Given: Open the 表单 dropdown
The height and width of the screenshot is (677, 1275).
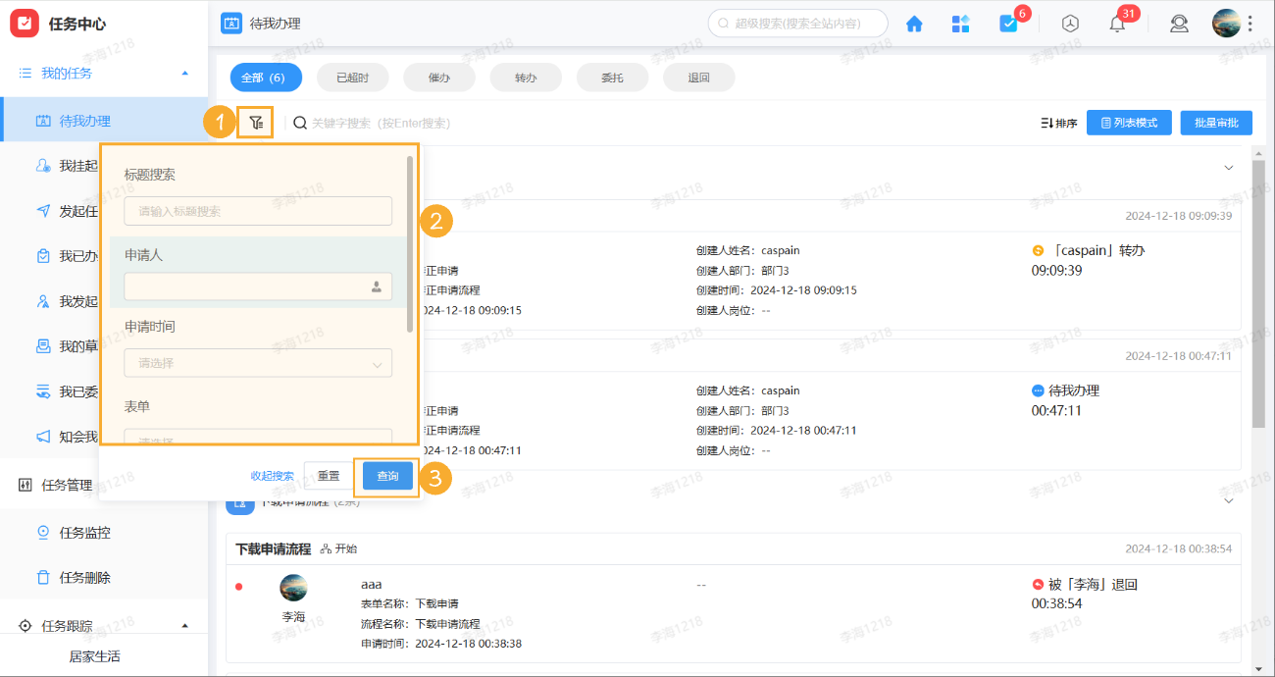Looking at the screenshot, I should pos(258,435).
